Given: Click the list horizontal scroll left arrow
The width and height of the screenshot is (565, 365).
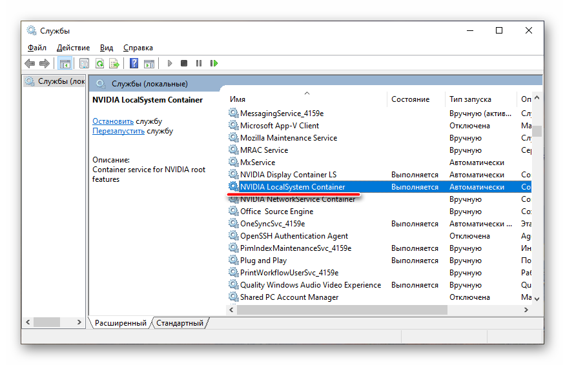Looking at the screenshot, I should point(231,310).
